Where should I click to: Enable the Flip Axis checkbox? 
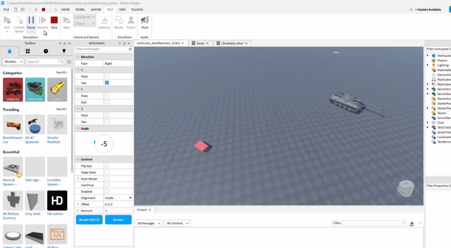(107, 166)
